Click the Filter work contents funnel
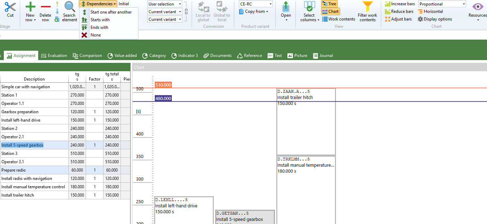Screen dimensions: 487x224 (x=368, y=7)
